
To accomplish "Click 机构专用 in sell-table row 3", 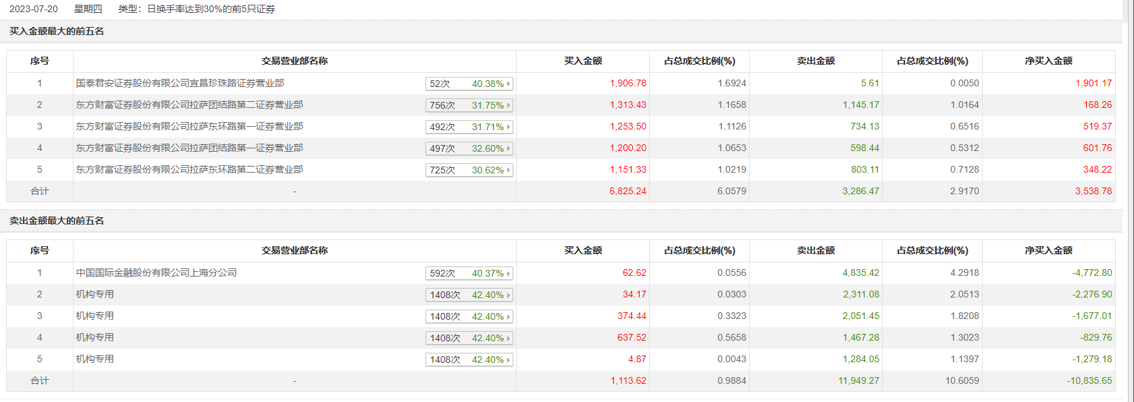I will [95, 316].
